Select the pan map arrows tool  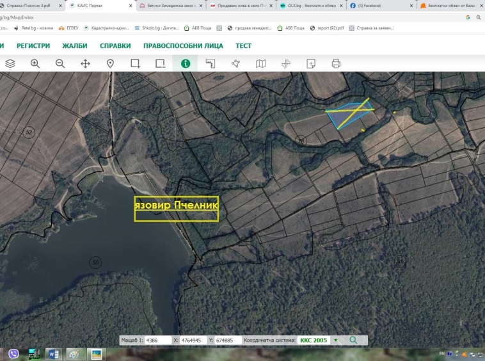(x=85, y=63)
